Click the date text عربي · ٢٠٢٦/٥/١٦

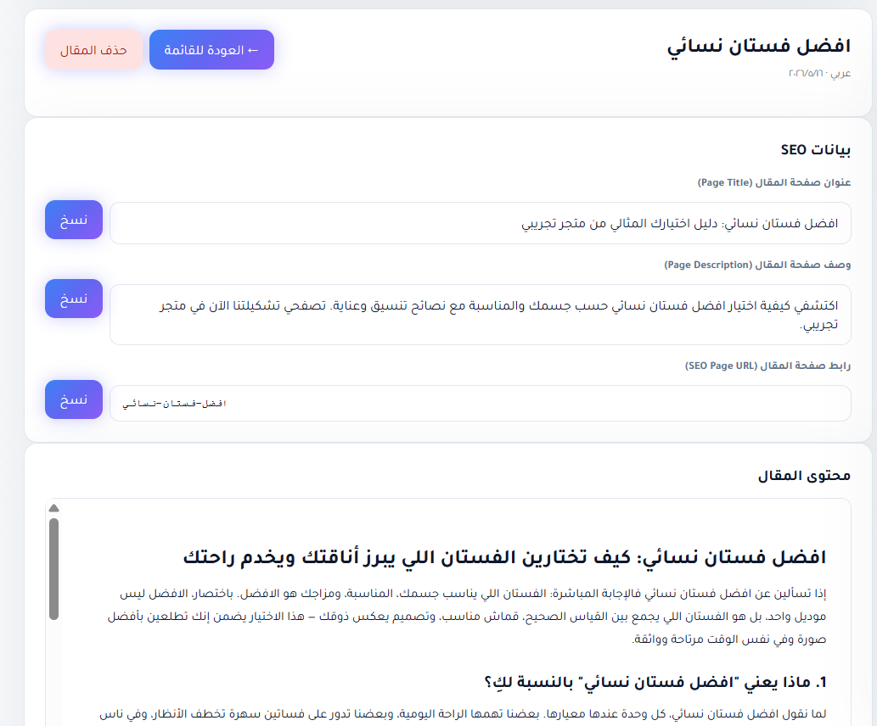(819, 73)
